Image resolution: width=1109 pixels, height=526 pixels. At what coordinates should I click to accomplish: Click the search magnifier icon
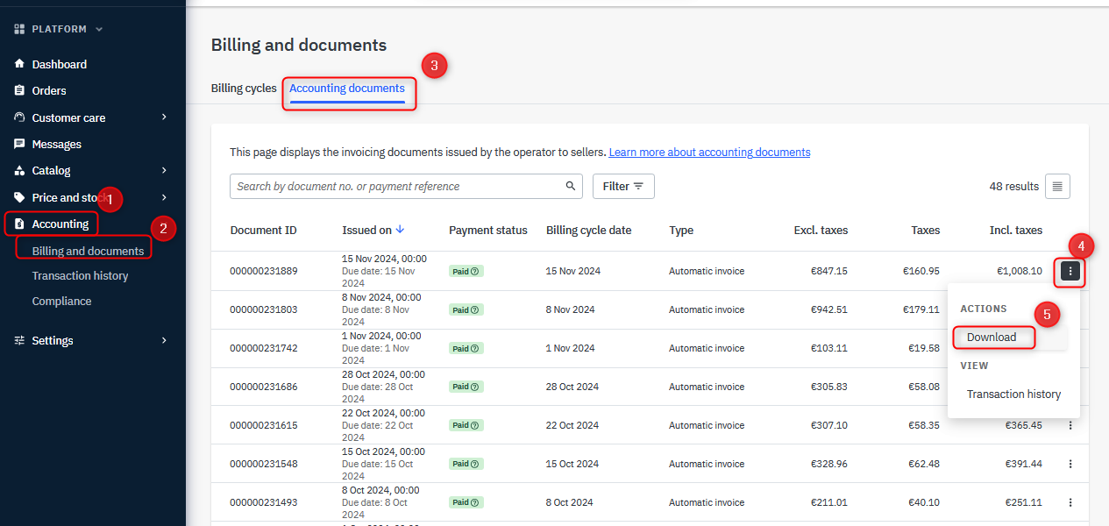click(571, 186)
